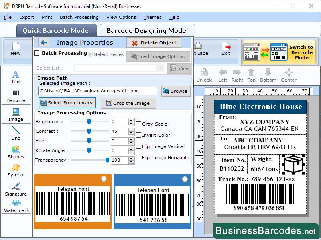
Task: Select the Image tool
Action: pyautogui.click(x=16, y=115)
